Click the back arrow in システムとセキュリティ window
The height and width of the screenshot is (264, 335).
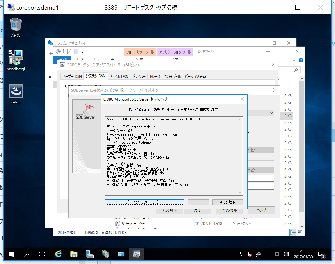(x=51, y=54)
